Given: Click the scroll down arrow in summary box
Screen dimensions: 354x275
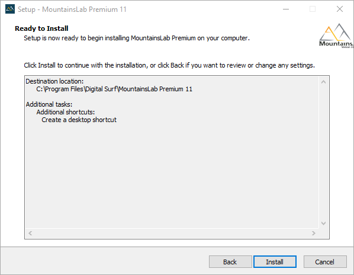Looking at the screenshot, I should 324,223.
